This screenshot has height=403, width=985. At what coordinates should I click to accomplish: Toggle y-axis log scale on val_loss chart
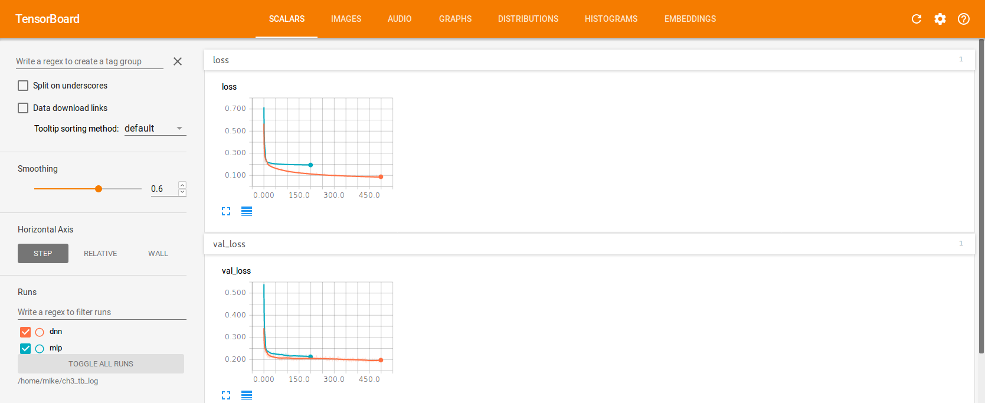(x=247, y=395)
